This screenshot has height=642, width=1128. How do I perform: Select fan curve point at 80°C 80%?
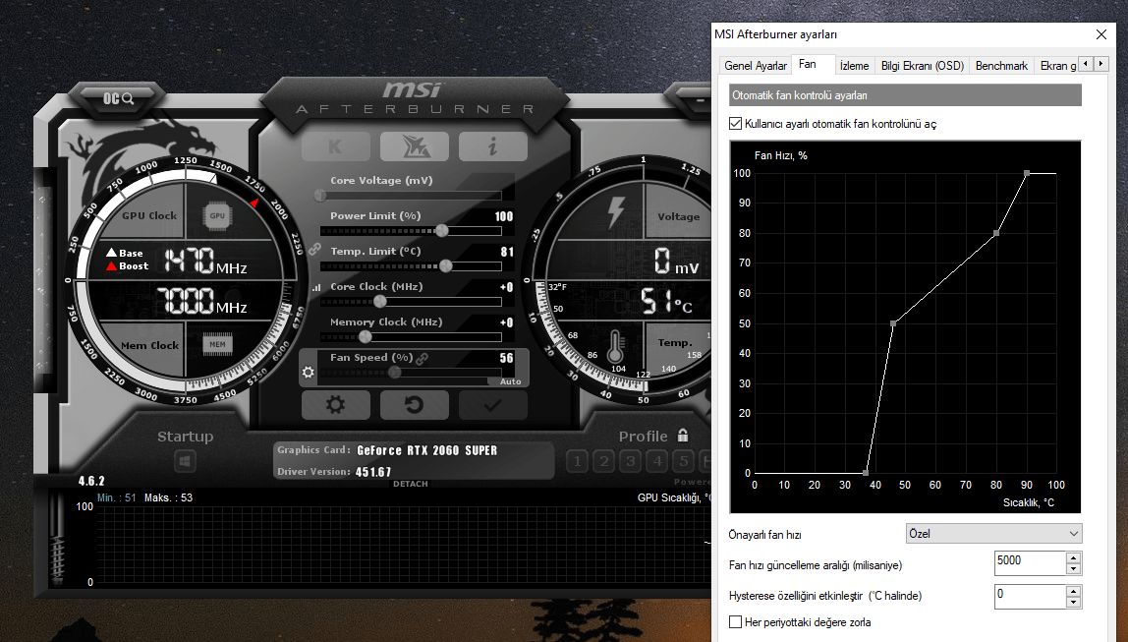pos(996,233)
